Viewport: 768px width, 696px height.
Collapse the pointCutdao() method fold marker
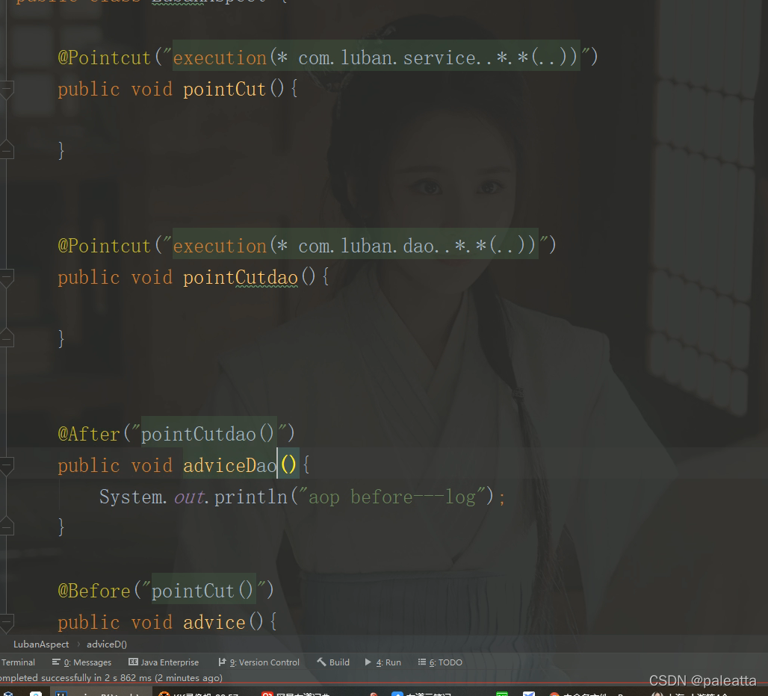click(7, 278)
